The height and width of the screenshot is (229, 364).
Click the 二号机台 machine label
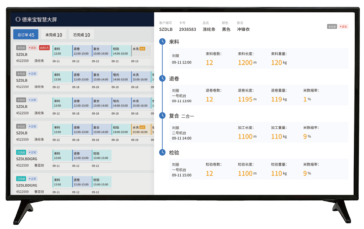[x=179, y=133]
